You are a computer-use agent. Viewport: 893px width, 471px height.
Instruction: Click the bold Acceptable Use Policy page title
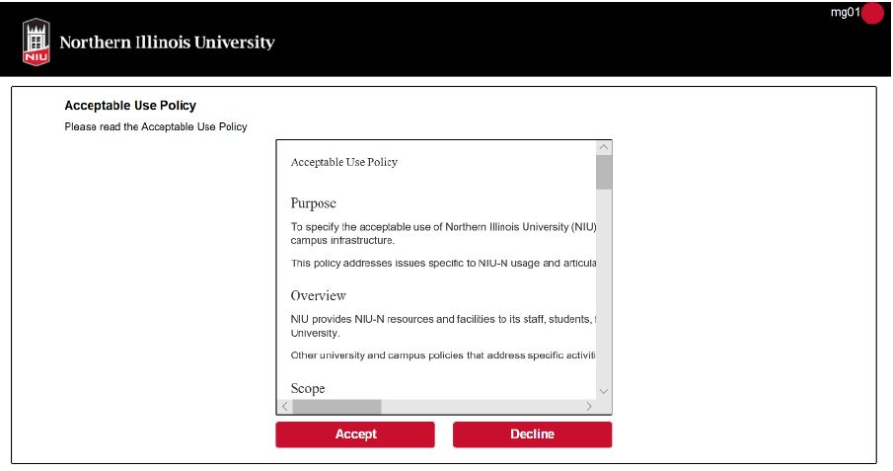pyautogui.click(x=130, y=106)
